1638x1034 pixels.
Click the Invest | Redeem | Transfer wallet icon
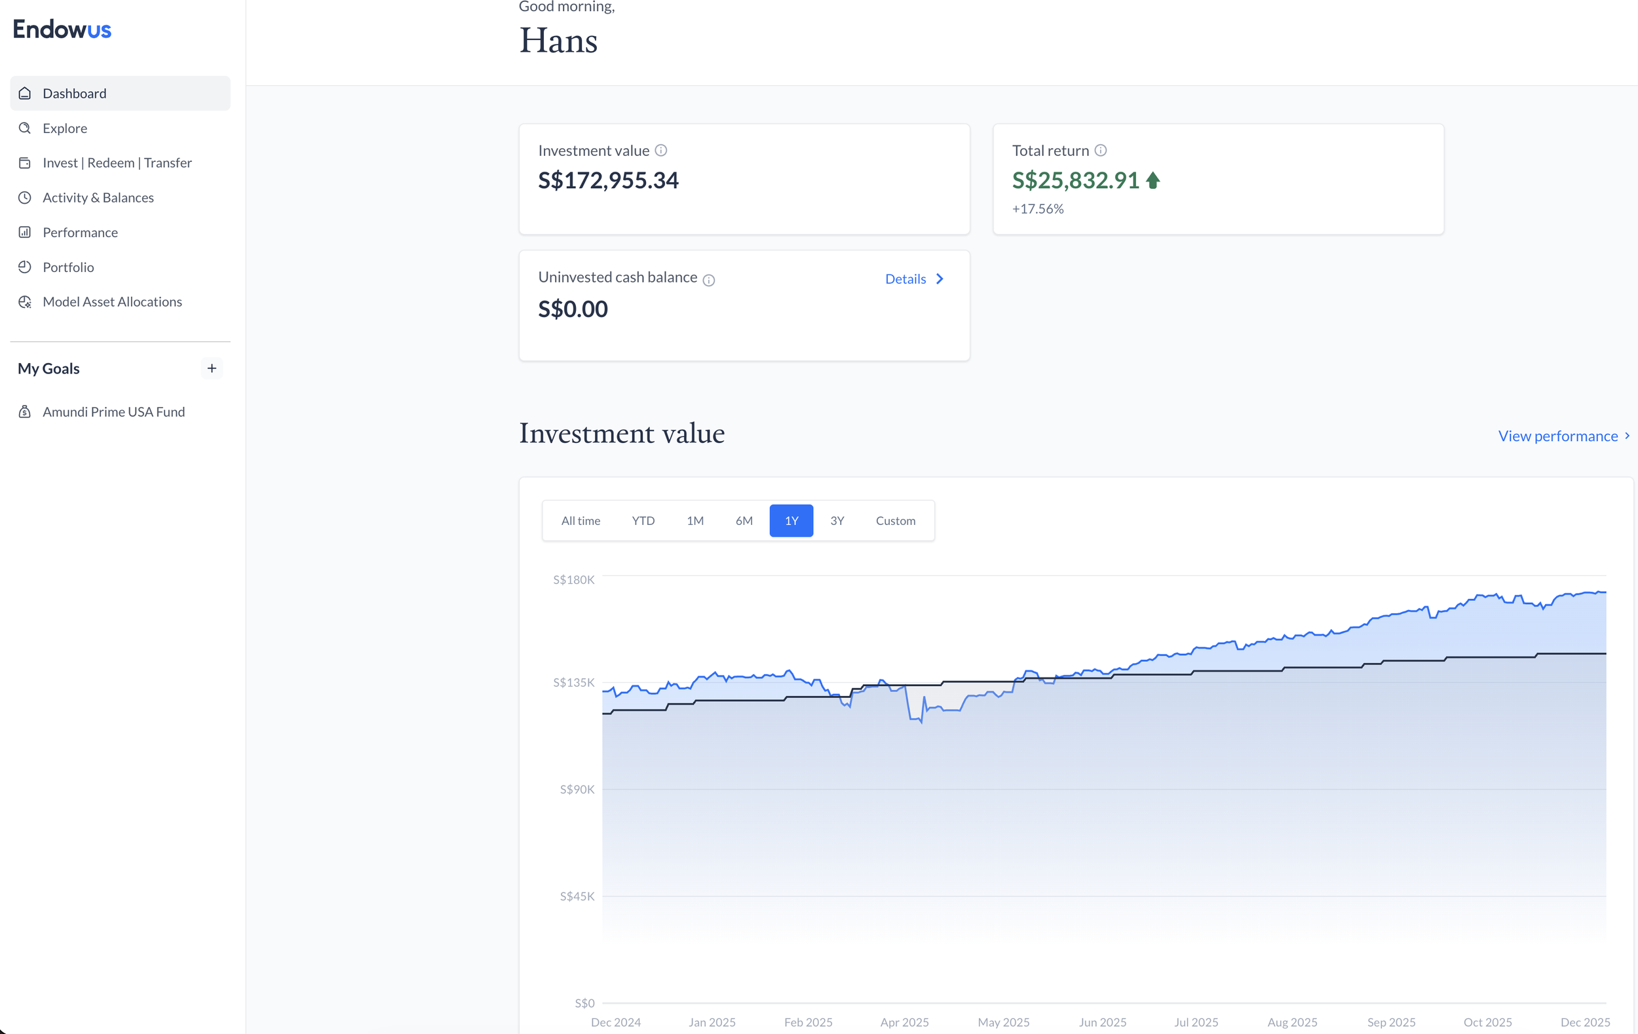pyautogui.click(x=24, y=163)
